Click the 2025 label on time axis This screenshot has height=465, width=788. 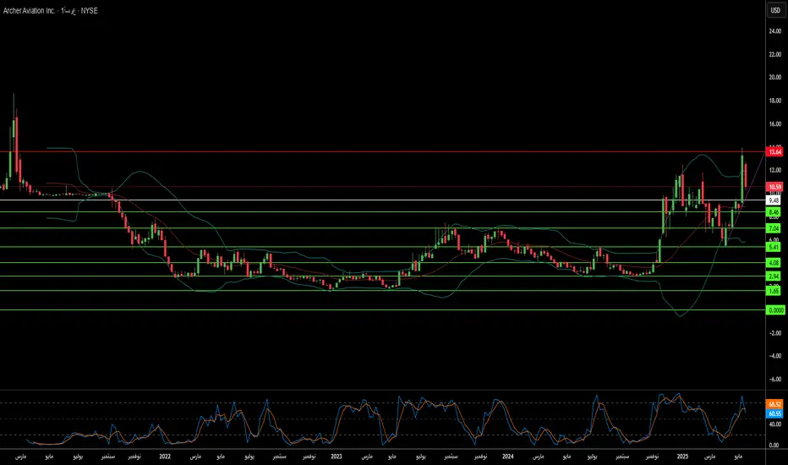pyautogui.click(x=681, y=457)
